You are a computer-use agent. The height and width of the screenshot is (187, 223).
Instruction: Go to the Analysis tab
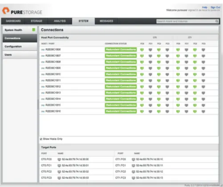[60, 21]
